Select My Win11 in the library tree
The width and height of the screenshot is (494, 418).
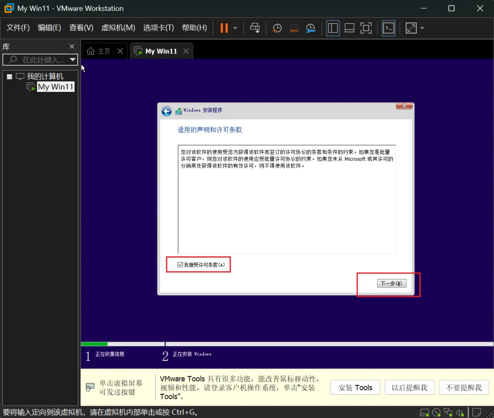pos(56,86)
